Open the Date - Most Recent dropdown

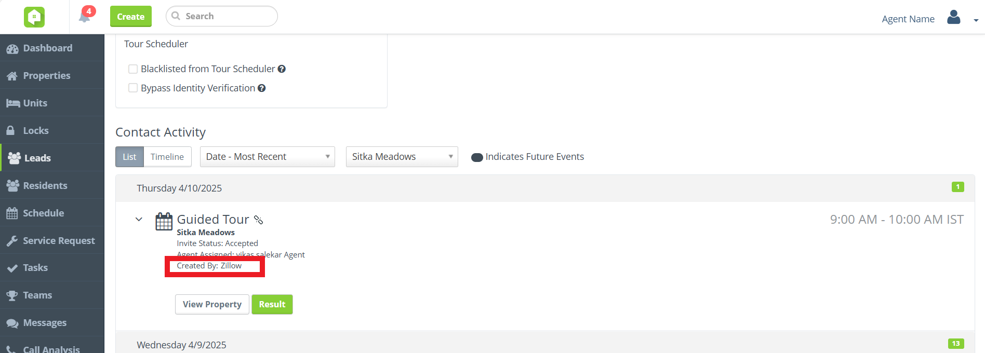coord(267,157)
